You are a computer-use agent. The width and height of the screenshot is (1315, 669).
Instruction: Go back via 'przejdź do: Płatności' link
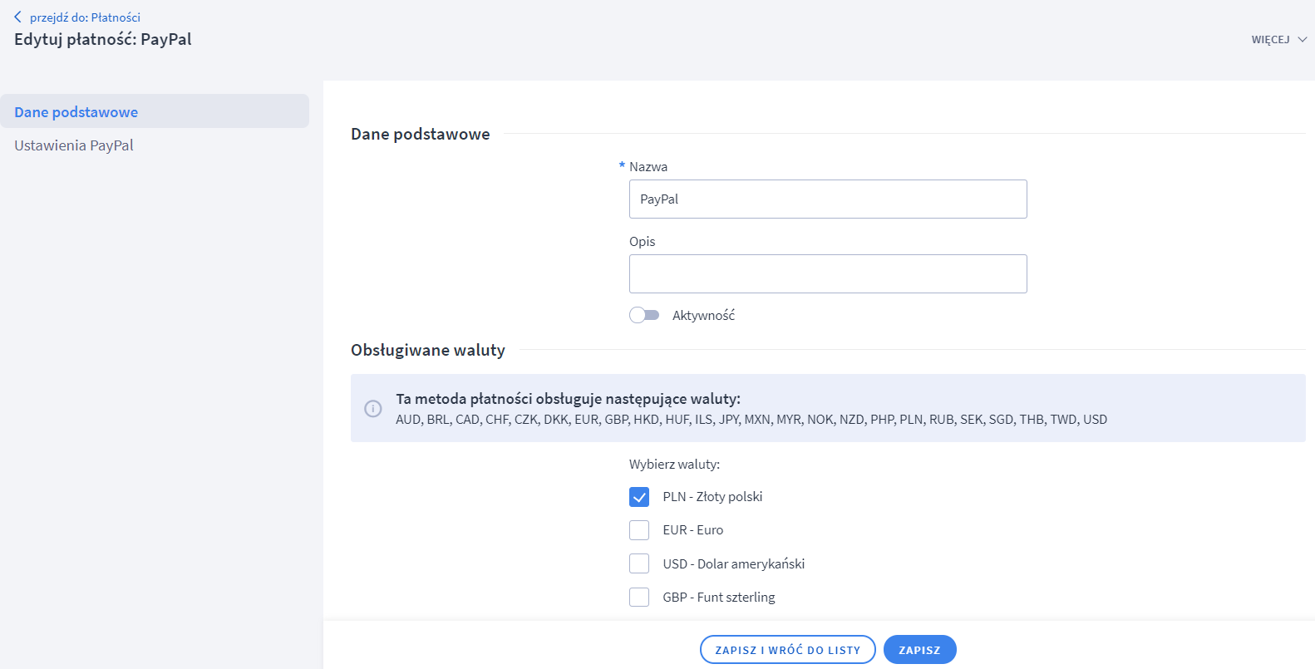(85, 17)
